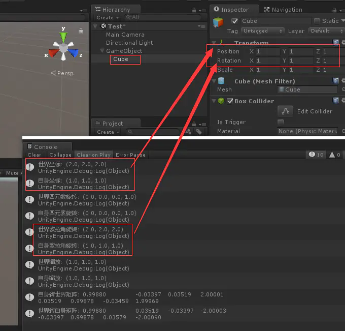Click the center cube of the scene gizmo
The width and height of the screenshot is (345, 331).
[x=63, y=48]
